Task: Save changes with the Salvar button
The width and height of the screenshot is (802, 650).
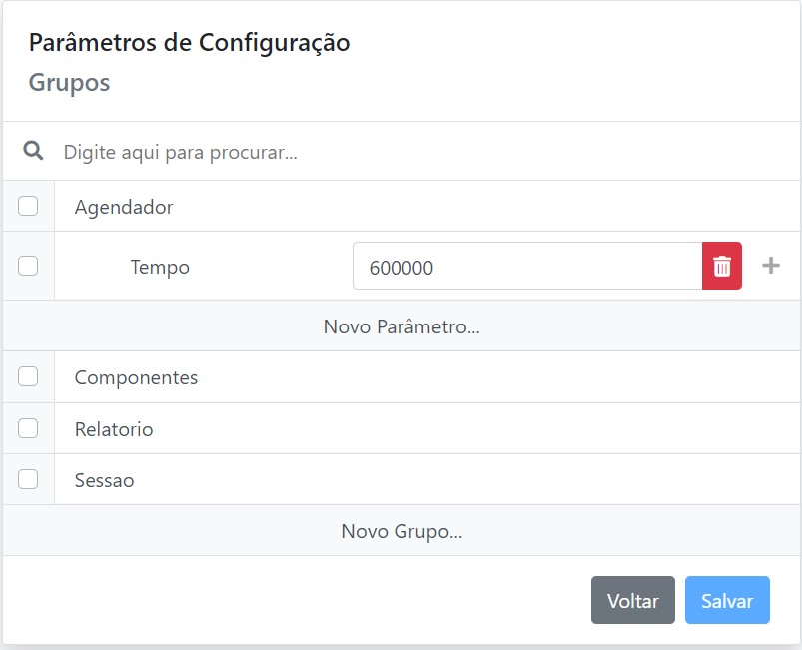Action: (x=727, y=600)
